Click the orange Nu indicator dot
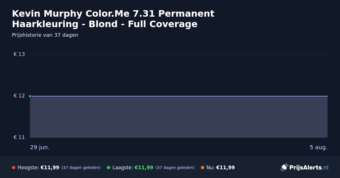Image resolution: width=340 pixels, height=178 pixels. [x=202, y=168]
